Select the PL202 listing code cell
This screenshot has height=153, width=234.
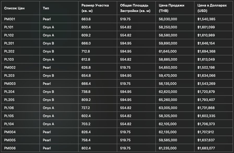point(9,51)
